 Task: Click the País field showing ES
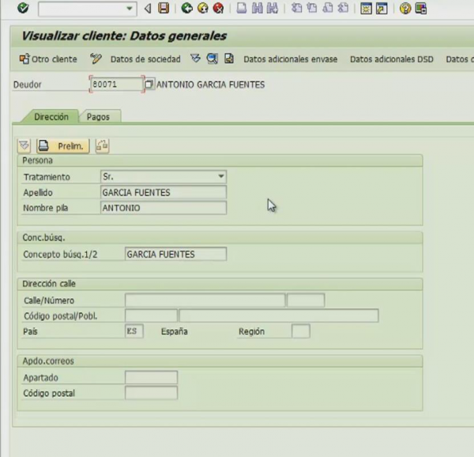click(x=134, y=331)
